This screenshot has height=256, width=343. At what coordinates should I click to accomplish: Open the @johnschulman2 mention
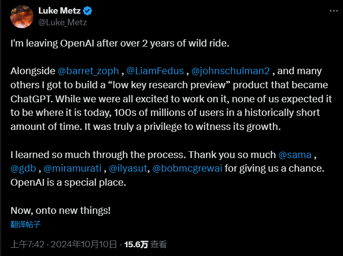pyautogui.click(x=230, y=71)
